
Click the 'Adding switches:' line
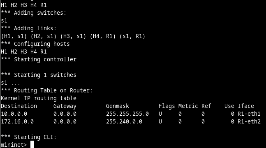[34, 13]
